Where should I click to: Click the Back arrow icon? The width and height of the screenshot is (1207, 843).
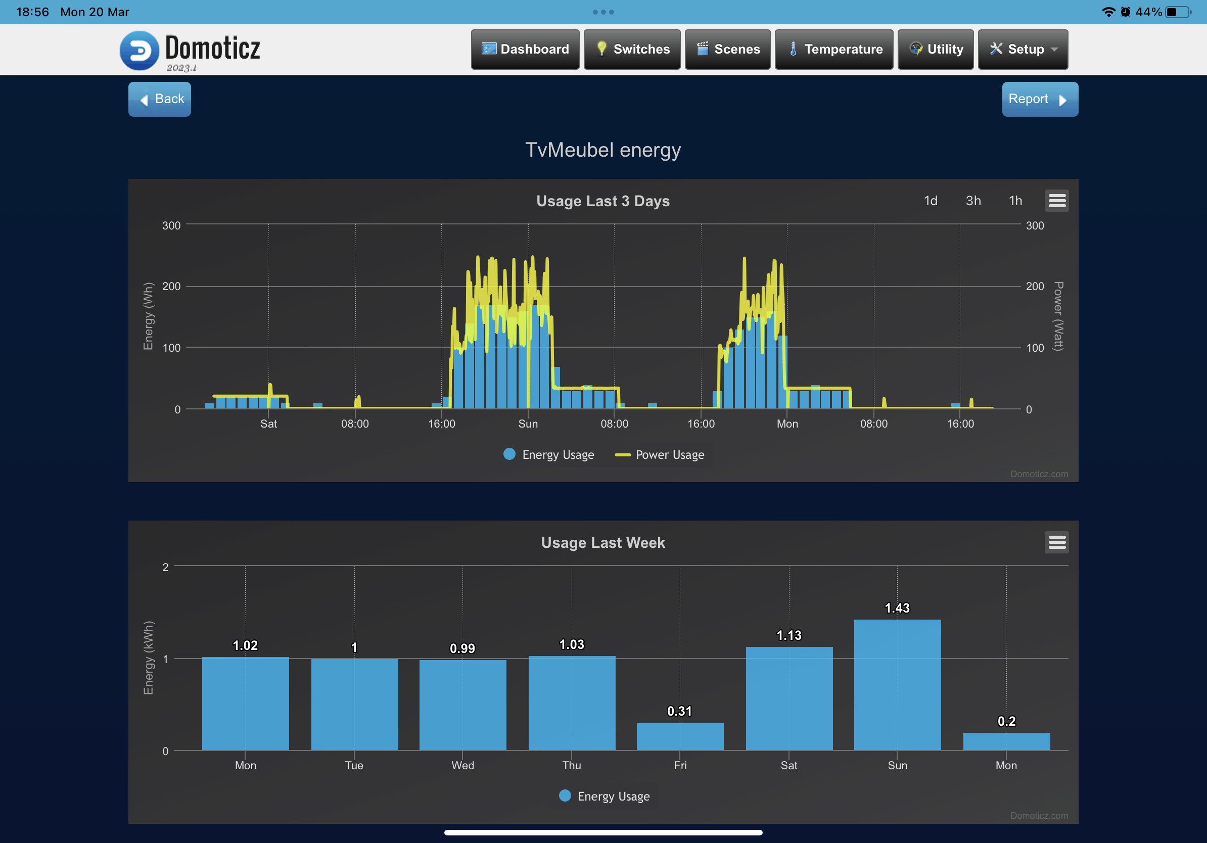pyautogui.click(x=144, y=100)
